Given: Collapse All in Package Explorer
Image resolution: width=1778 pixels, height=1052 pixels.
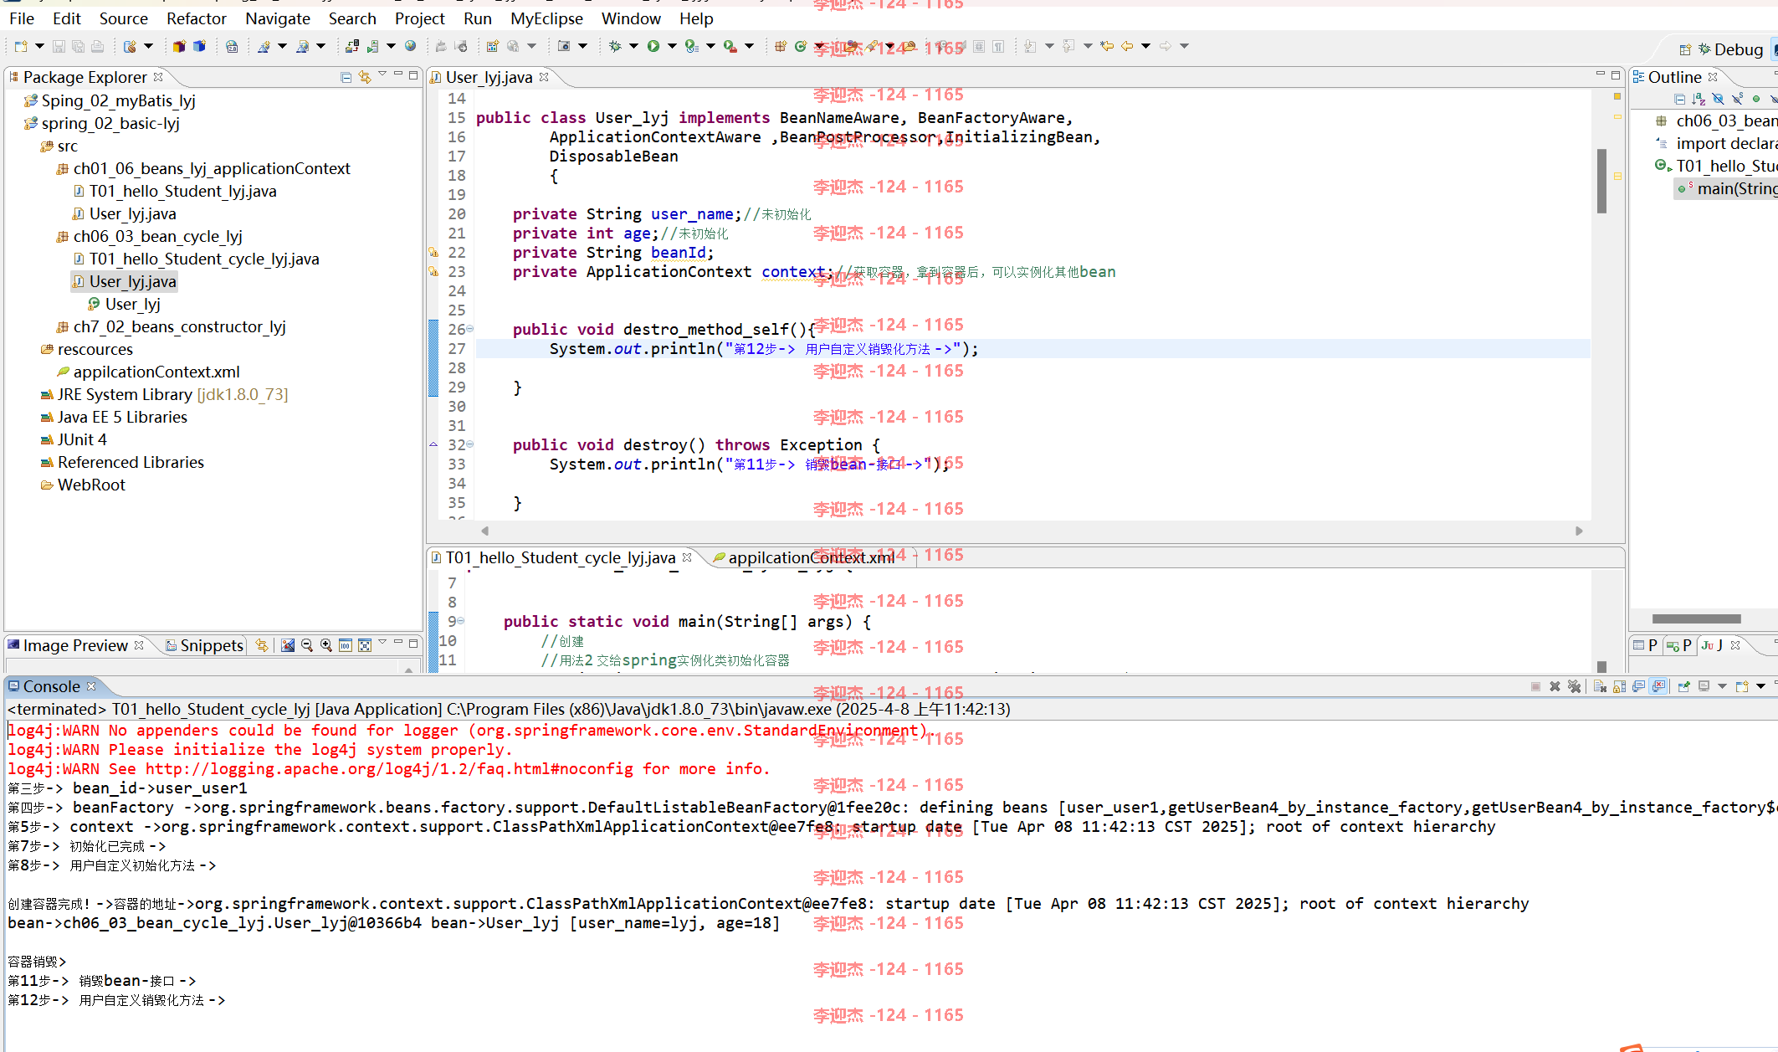Looking at the screenshot, I should (x=346, y=77).
